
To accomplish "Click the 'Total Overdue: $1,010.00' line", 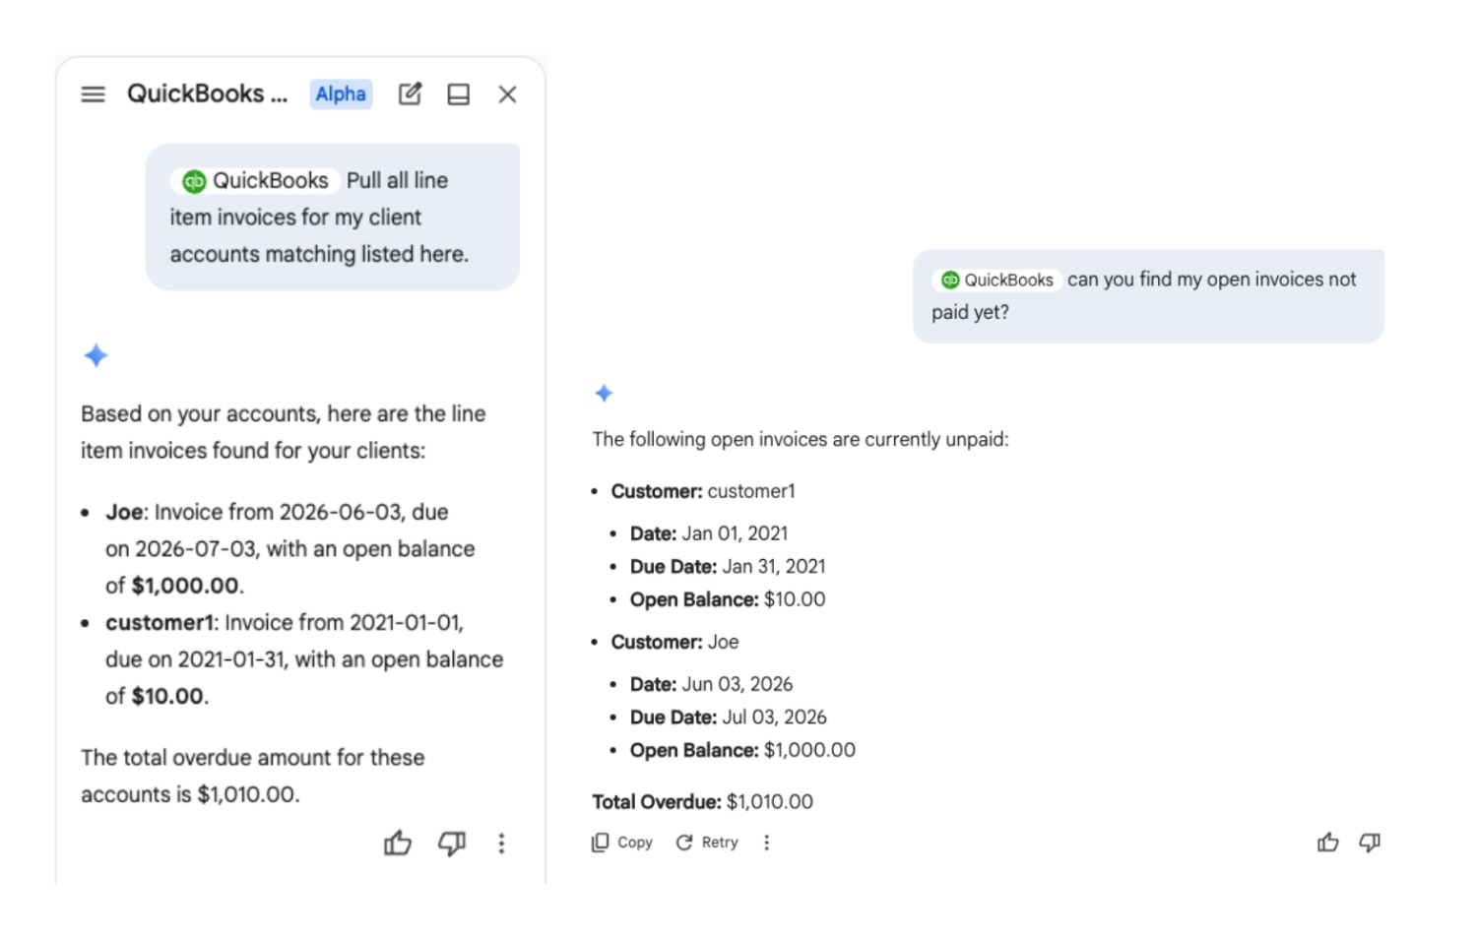I will (x=703, y=802).
